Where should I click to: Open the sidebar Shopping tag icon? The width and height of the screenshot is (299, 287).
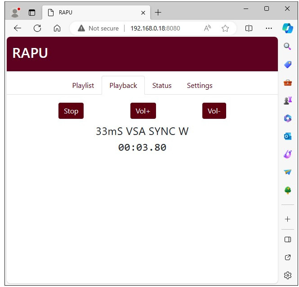[x=288, y=65]
